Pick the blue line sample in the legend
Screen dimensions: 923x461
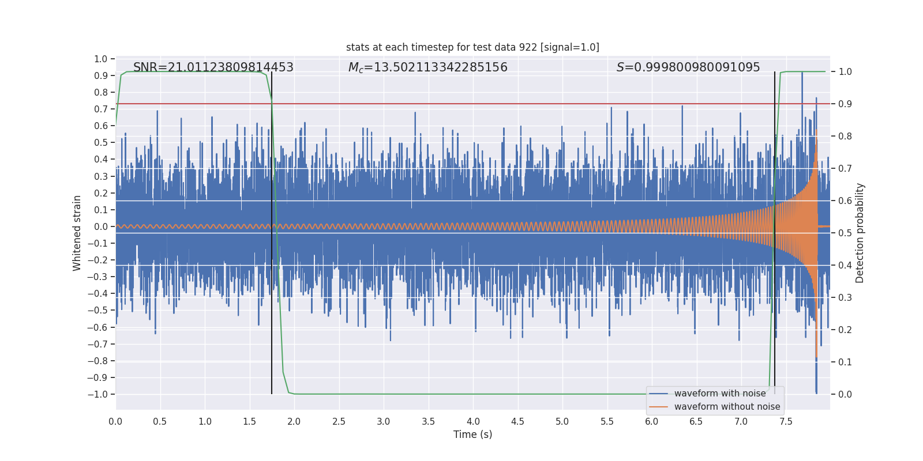coord(658,394)
